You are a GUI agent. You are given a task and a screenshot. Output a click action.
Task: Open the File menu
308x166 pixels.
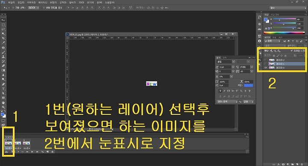[x=11, y=3]
